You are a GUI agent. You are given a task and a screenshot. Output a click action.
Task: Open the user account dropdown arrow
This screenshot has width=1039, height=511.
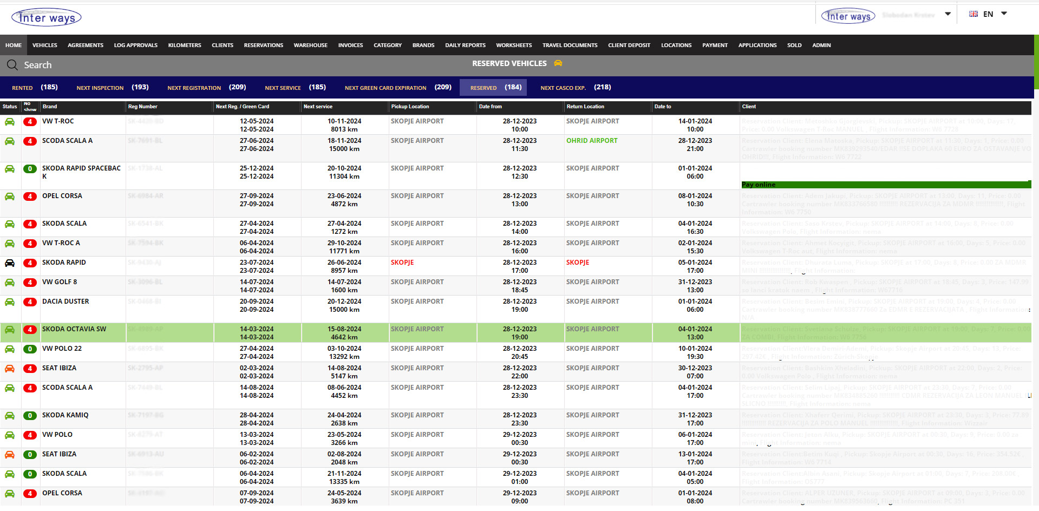click(x=947, y=14)
